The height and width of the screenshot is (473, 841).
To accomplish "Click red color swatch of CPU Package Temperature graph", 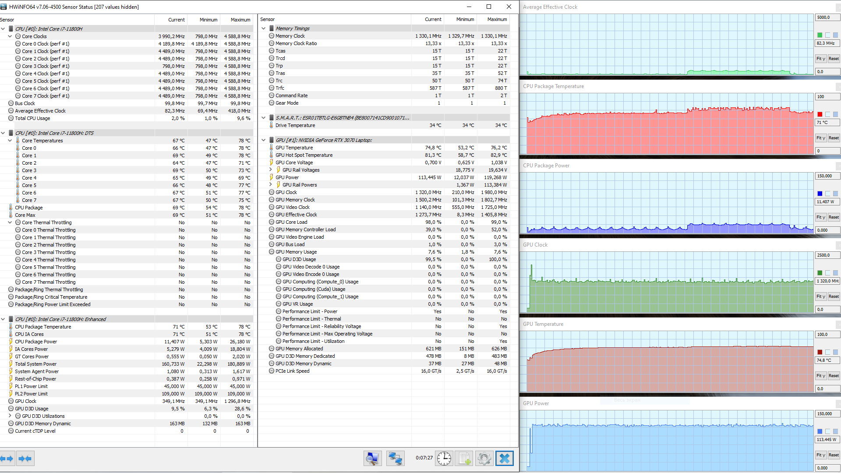I will pos(820,114).
